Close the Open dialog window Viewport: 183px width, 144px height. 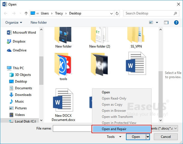178,4
